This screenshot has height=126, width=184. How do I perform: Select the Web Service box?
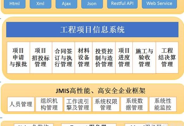coord(159,4)
